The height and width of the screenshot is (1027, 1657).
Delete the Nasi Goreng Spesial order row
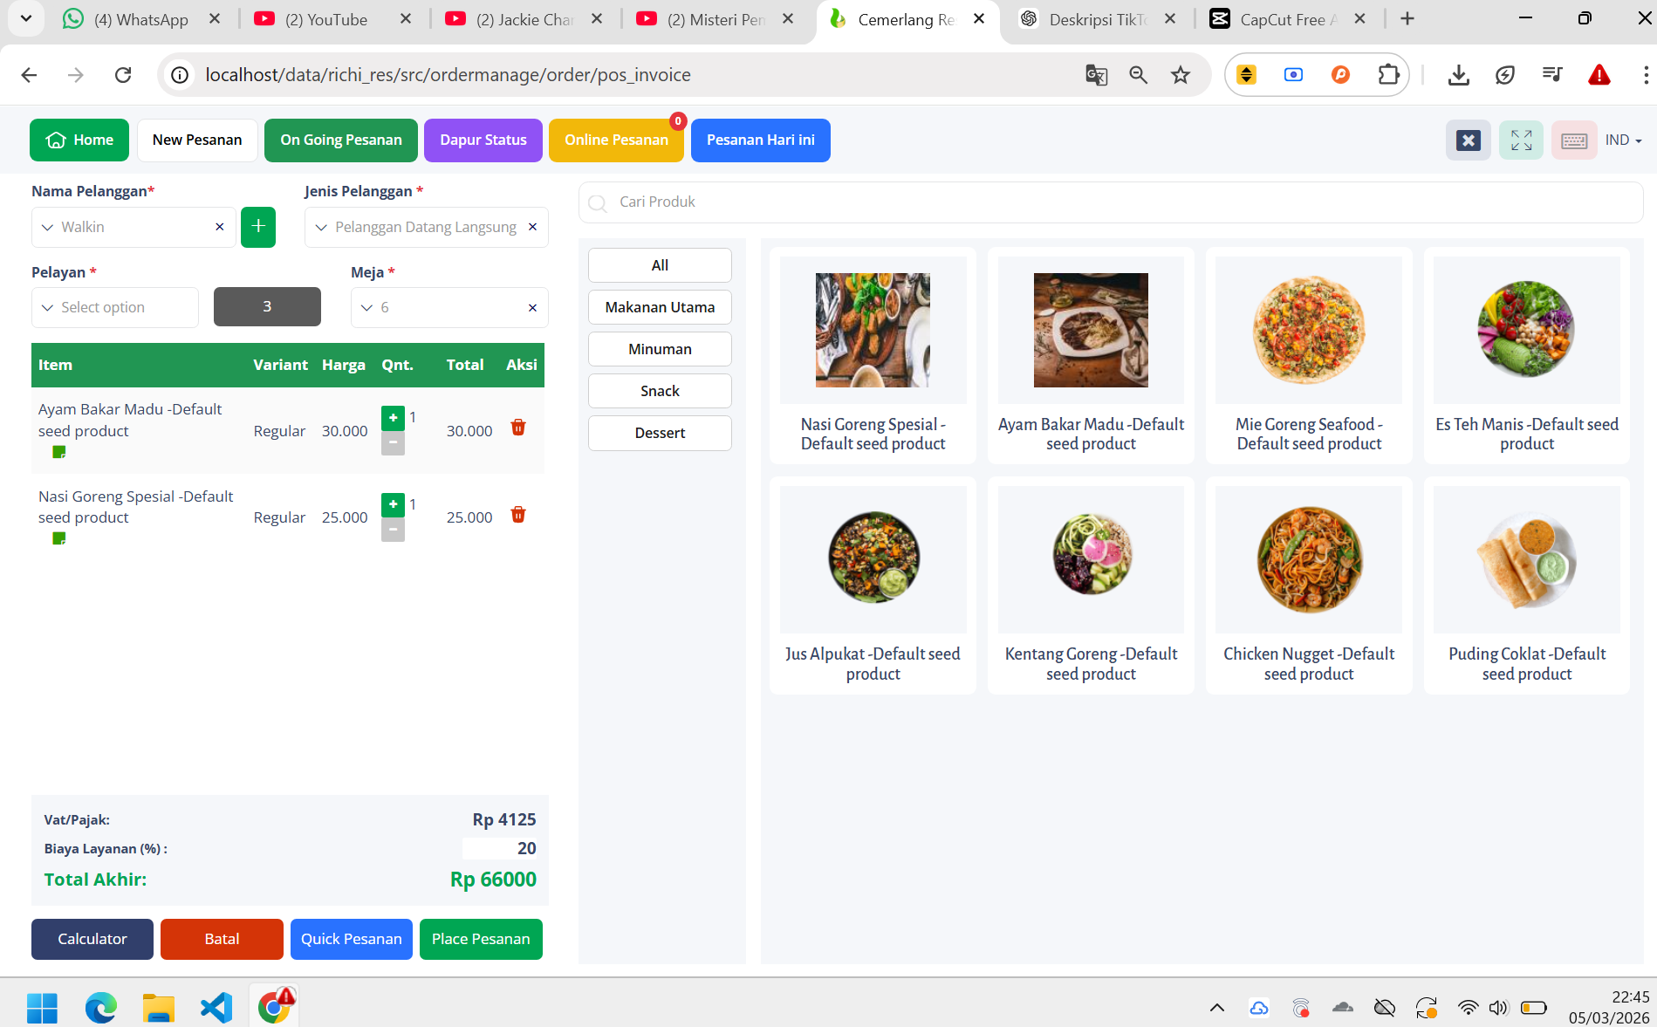click(x=517, y=515)
